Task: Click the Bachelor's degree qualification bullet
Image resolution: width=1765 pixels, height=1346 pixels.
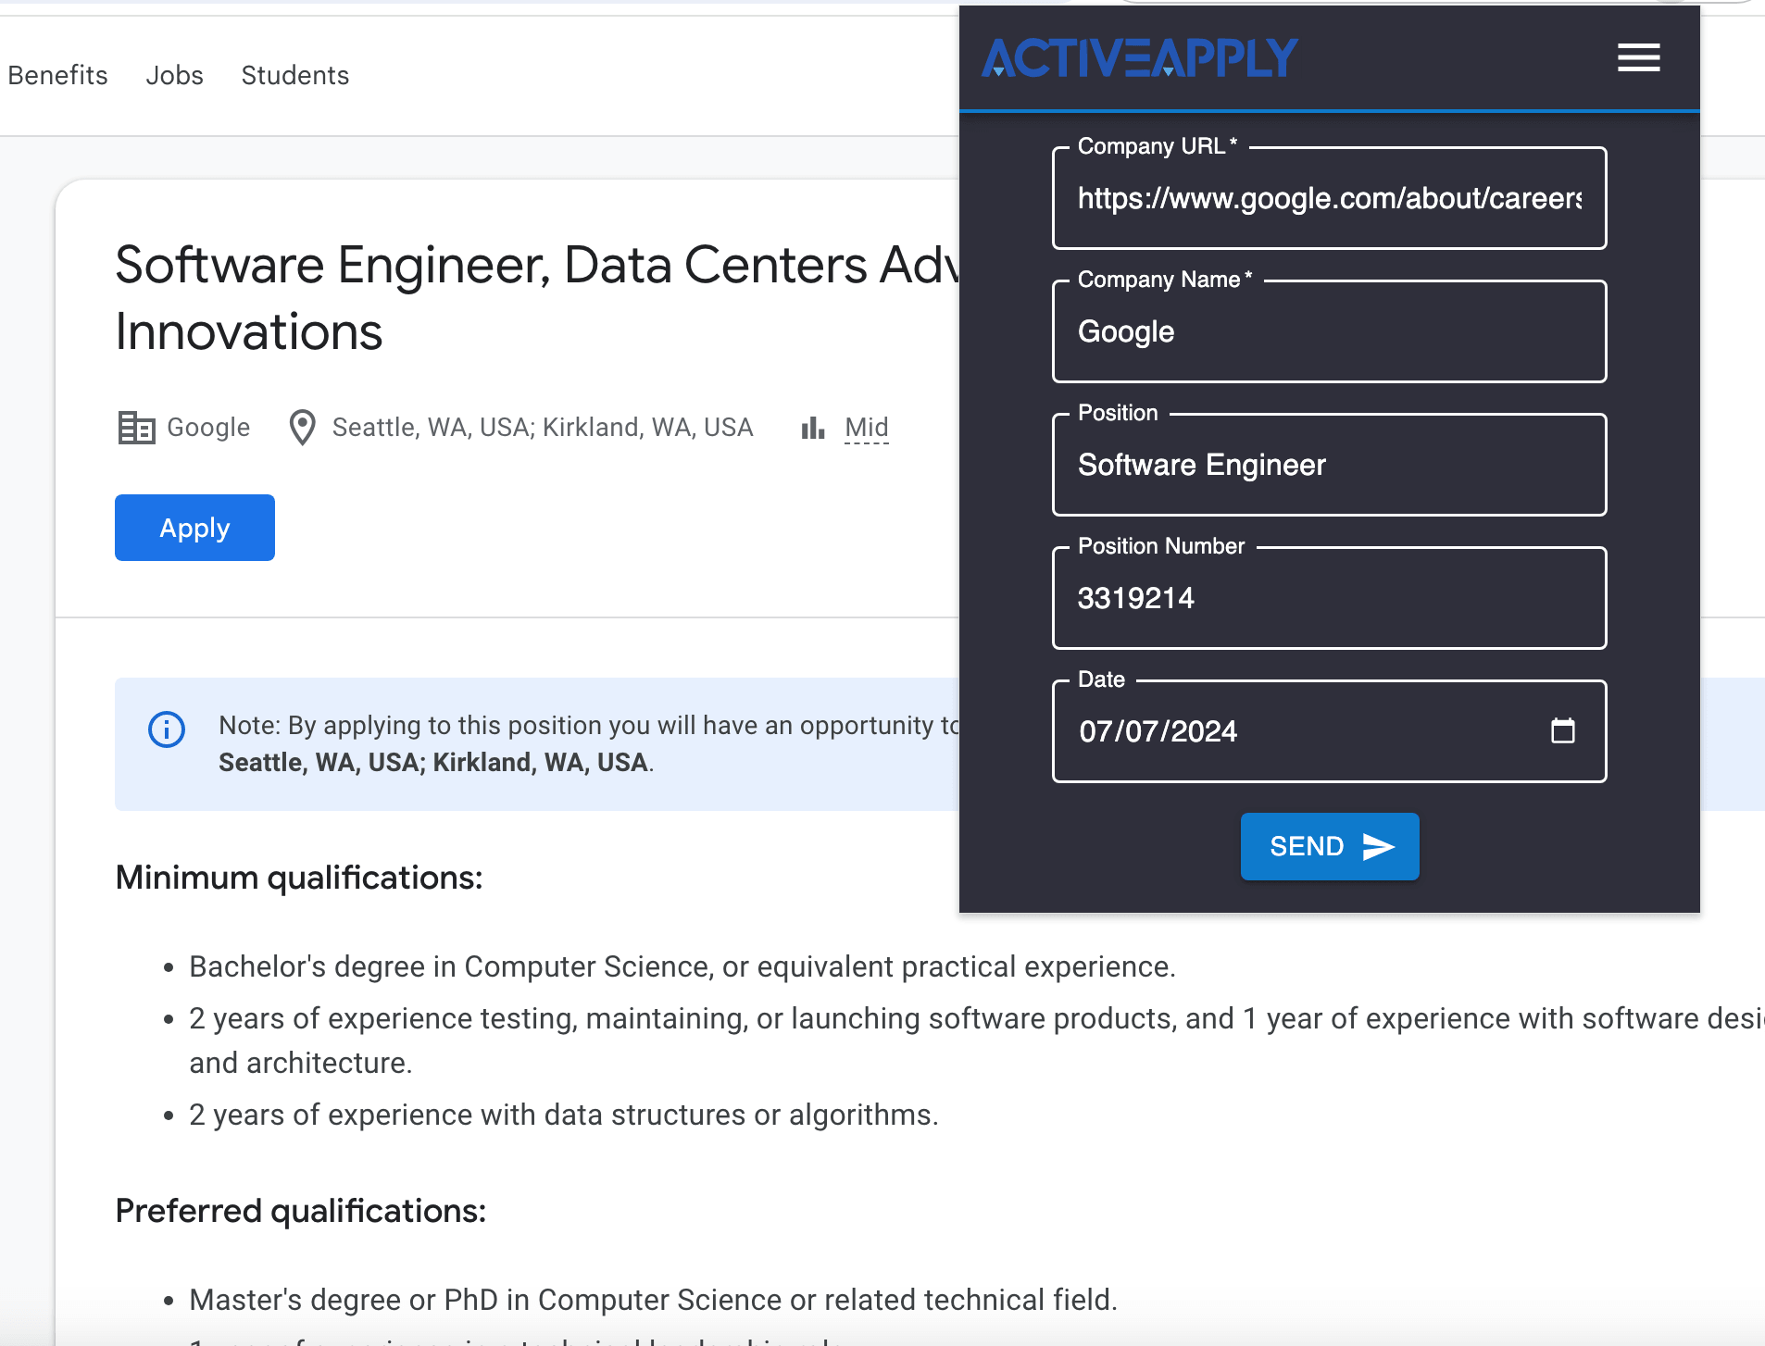Action: point(682,966)
